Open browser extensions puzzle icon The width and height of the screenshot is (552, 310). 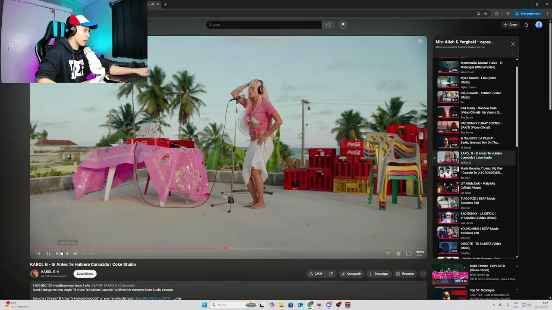point(496,13)
